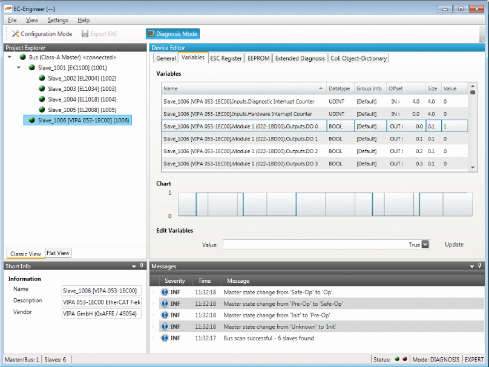This screenshot has width=489, height=367.
Task: Click info icon for 'Pre-Op' to 'Safe-Op' message
Action: (165, 303)
